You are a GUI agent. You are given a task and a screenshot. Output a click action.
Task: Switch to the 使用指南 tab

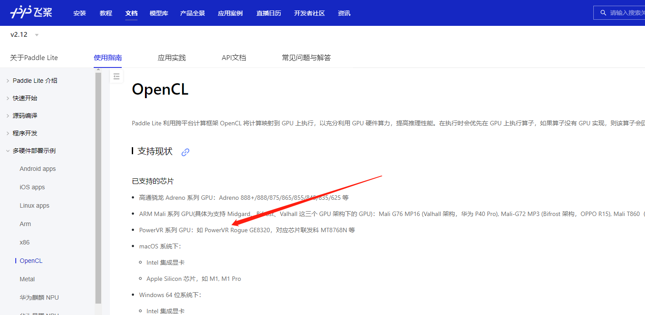[108, 58]
